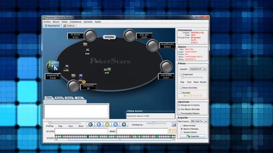Select the Info tab
The image size is (273, 153).
coord(79,98)
